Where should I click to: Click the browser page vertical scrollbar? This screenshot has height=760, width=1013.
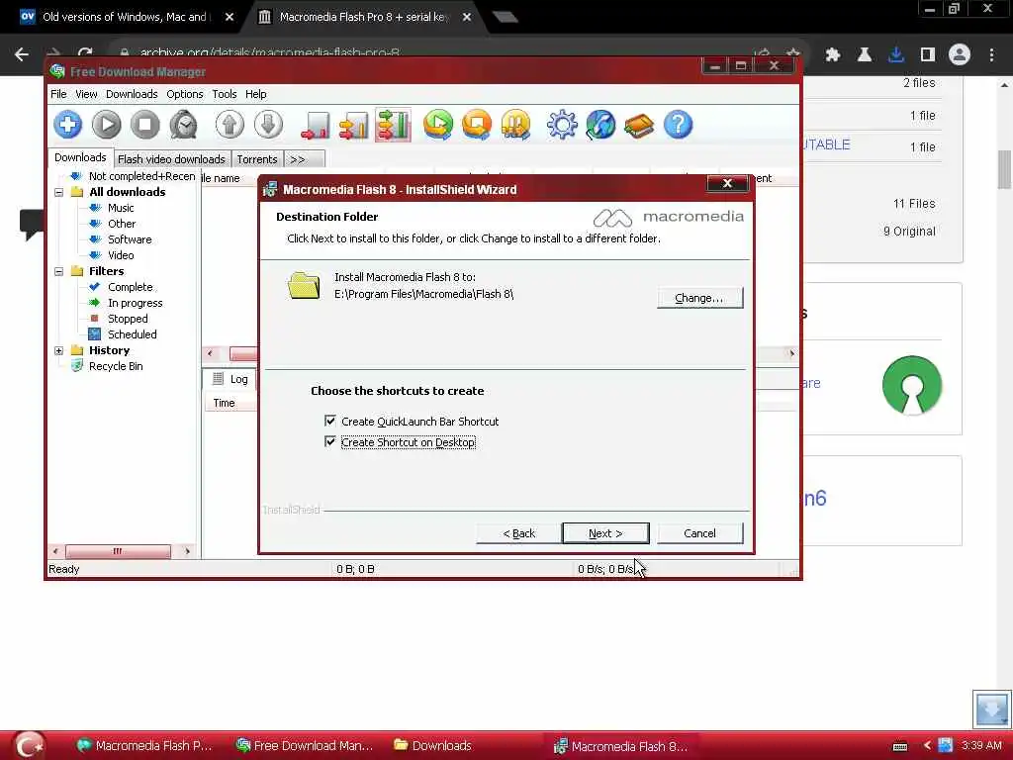coord(1004,169)
